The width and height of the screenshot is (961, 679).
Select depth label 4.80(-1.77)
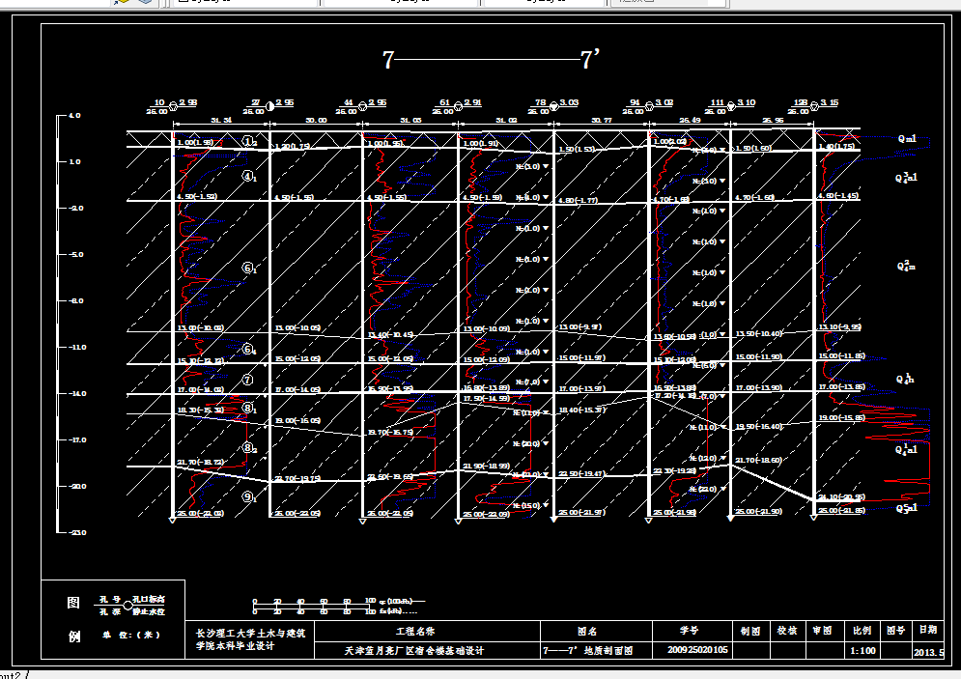pyautogui.click(x=578, y=200)
